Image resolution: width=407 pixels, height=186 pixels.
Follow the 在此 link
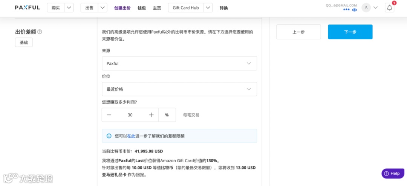coord(131,136)
